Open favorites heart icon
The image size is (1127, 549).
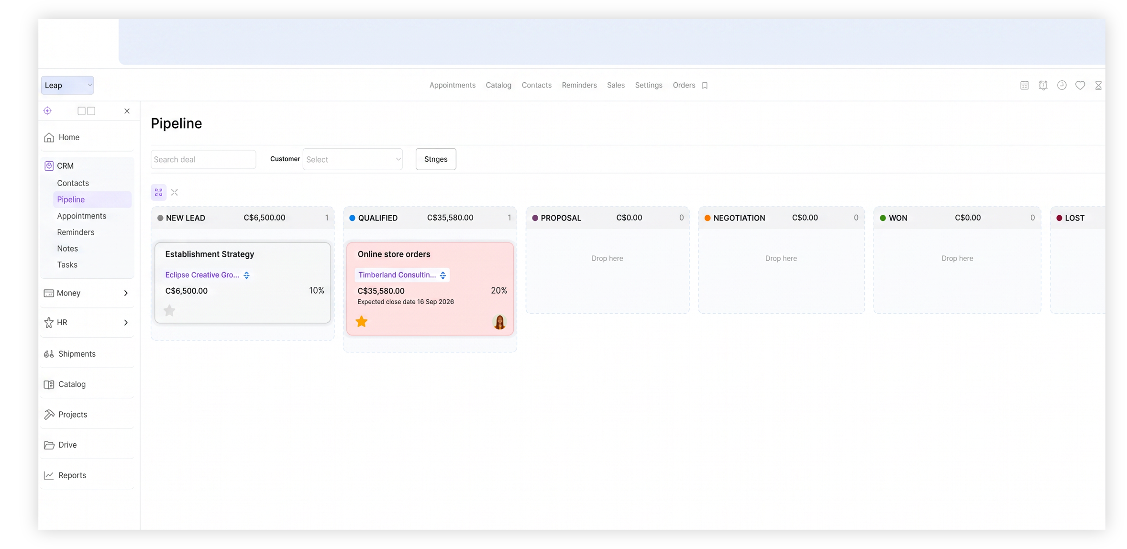pyautogui.click(x=1080, y=85)
